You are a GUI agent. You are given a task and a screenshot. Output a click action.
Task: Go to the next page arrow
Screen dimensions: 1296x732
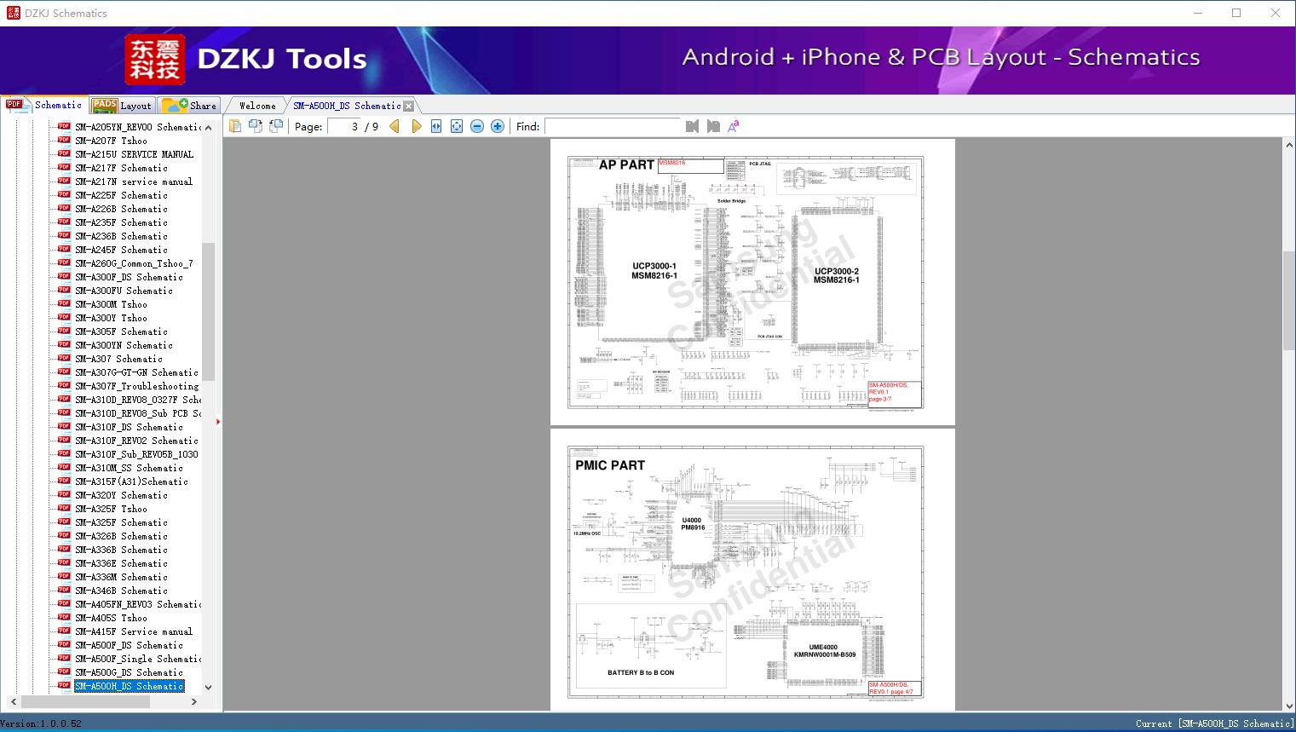(x=416, y=126)
